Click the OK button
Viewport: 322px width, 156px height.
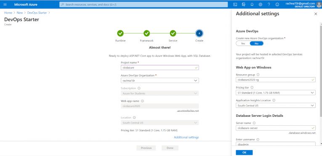click(x=244, y=153)
